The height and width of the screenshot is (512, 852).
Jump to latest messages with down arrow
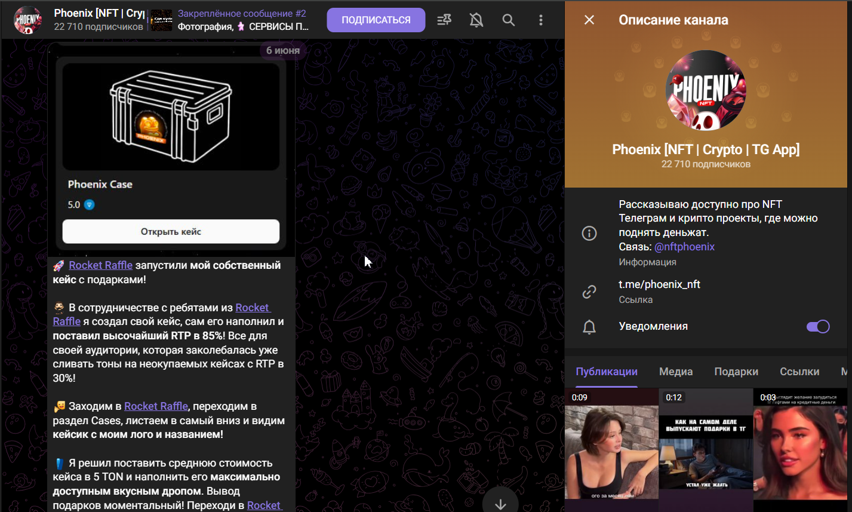point(500,504)
